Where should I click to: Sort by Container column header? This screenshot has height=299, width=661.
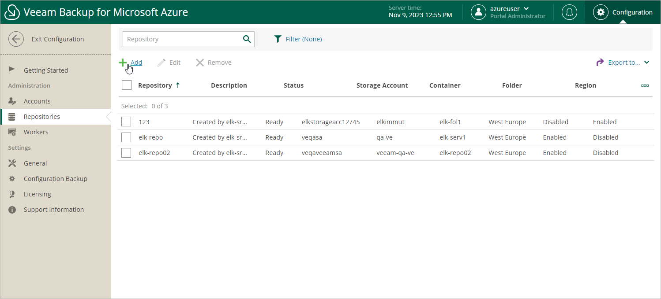[445, 85]
